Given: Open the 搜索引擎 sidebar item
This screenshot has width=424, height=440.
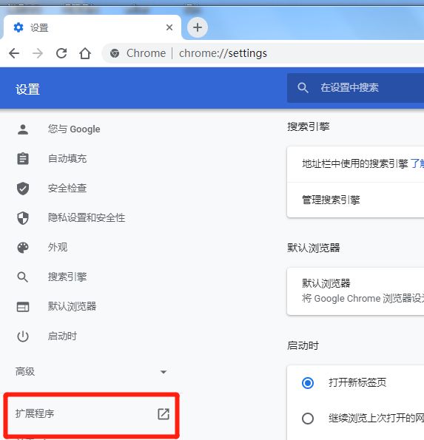Looking at the screenshot, I should point(67,277).
